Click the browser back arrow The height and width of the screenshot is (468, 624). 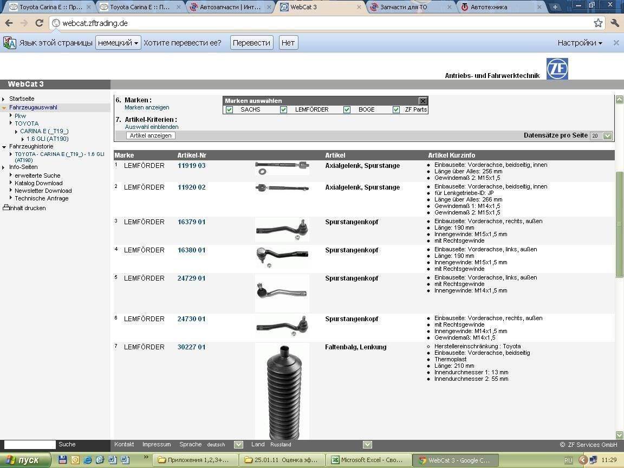[x=9, y=23]
